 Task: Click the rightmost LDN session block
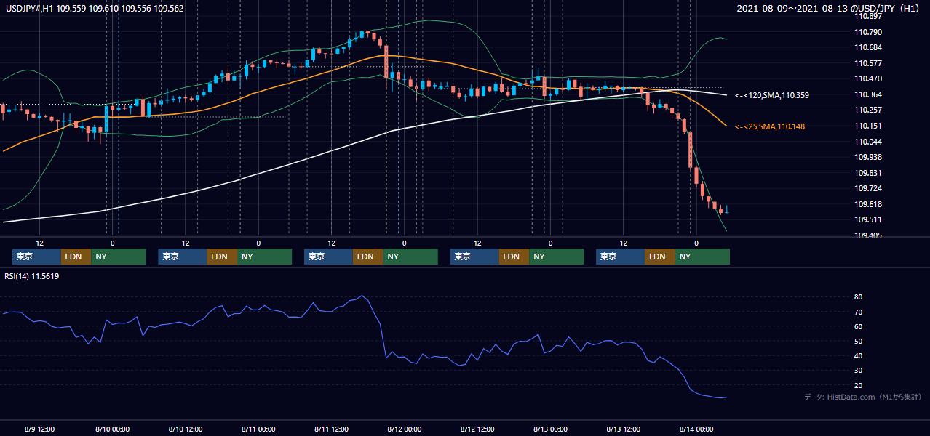pyautogui.click(x=659, y=257)
